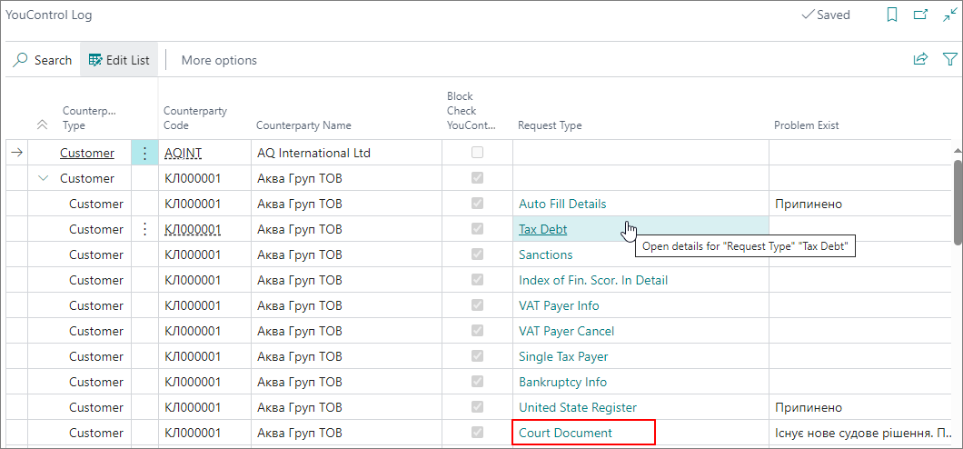Open page in new window icon
The height and width of the screenshot is (449, 963).
pos(920,15)
